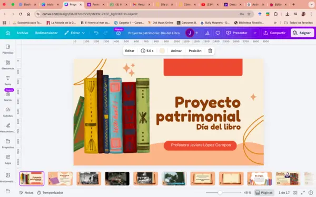Open browser tab list dropdown
This screenshot has height=197, width=316.
(x=311, y=4)
